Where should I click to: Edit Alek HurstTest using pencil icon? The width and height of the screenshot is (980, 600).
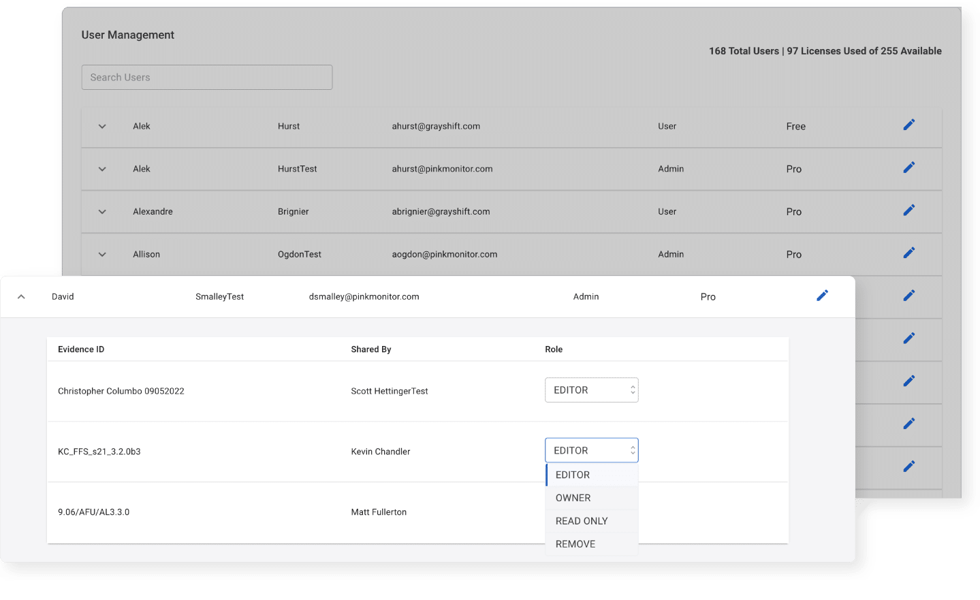[x=908, y=168]
